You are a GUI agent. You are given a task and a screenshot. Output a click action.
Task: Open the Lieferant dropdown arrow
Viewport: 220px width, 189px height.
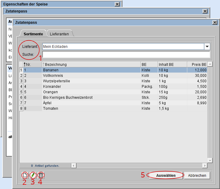[x=207, y=47]
